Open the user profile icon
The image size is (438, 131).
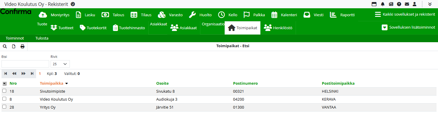coord(415,4)
